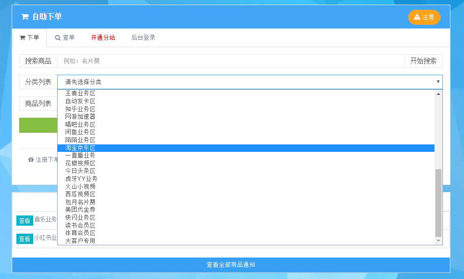Image resolution: width=464 pixels, height=279 pixels.
Task: Choose 自动发卡区 in the dropdown list
Action: (x=246, y=101)
